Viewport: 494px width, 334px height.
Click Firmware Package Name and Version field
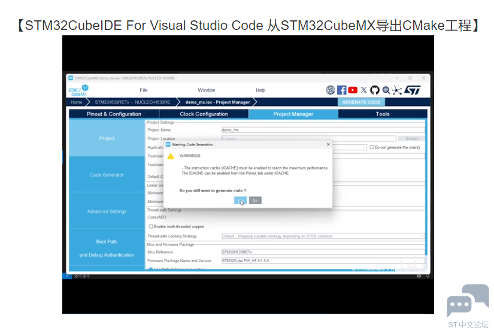click(x=323, y=261)
